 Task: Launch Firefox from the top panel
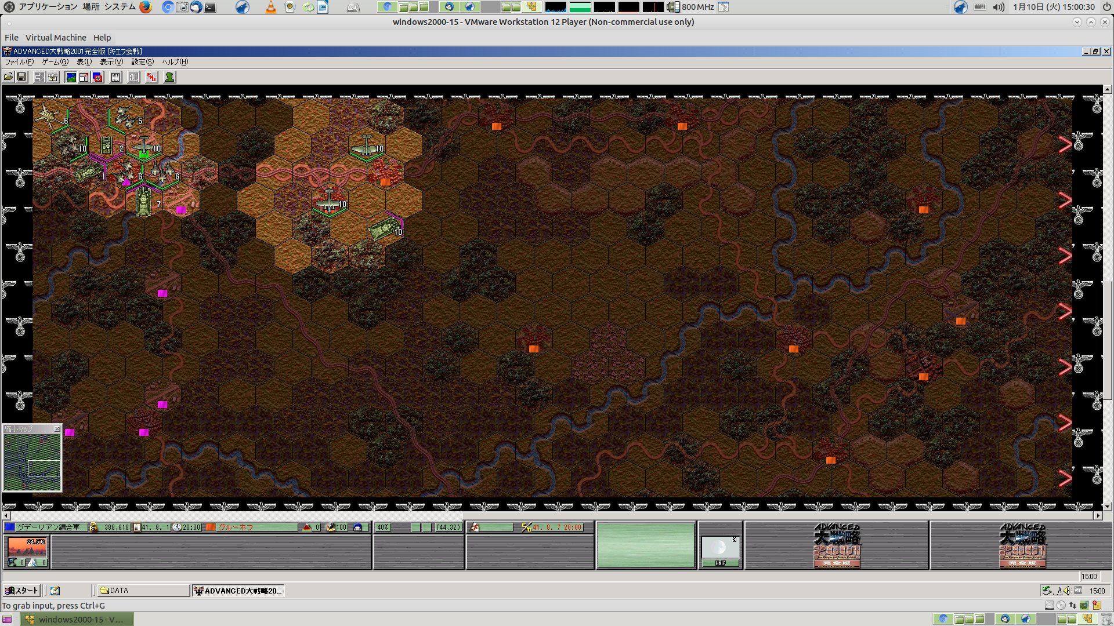point(145,7)
